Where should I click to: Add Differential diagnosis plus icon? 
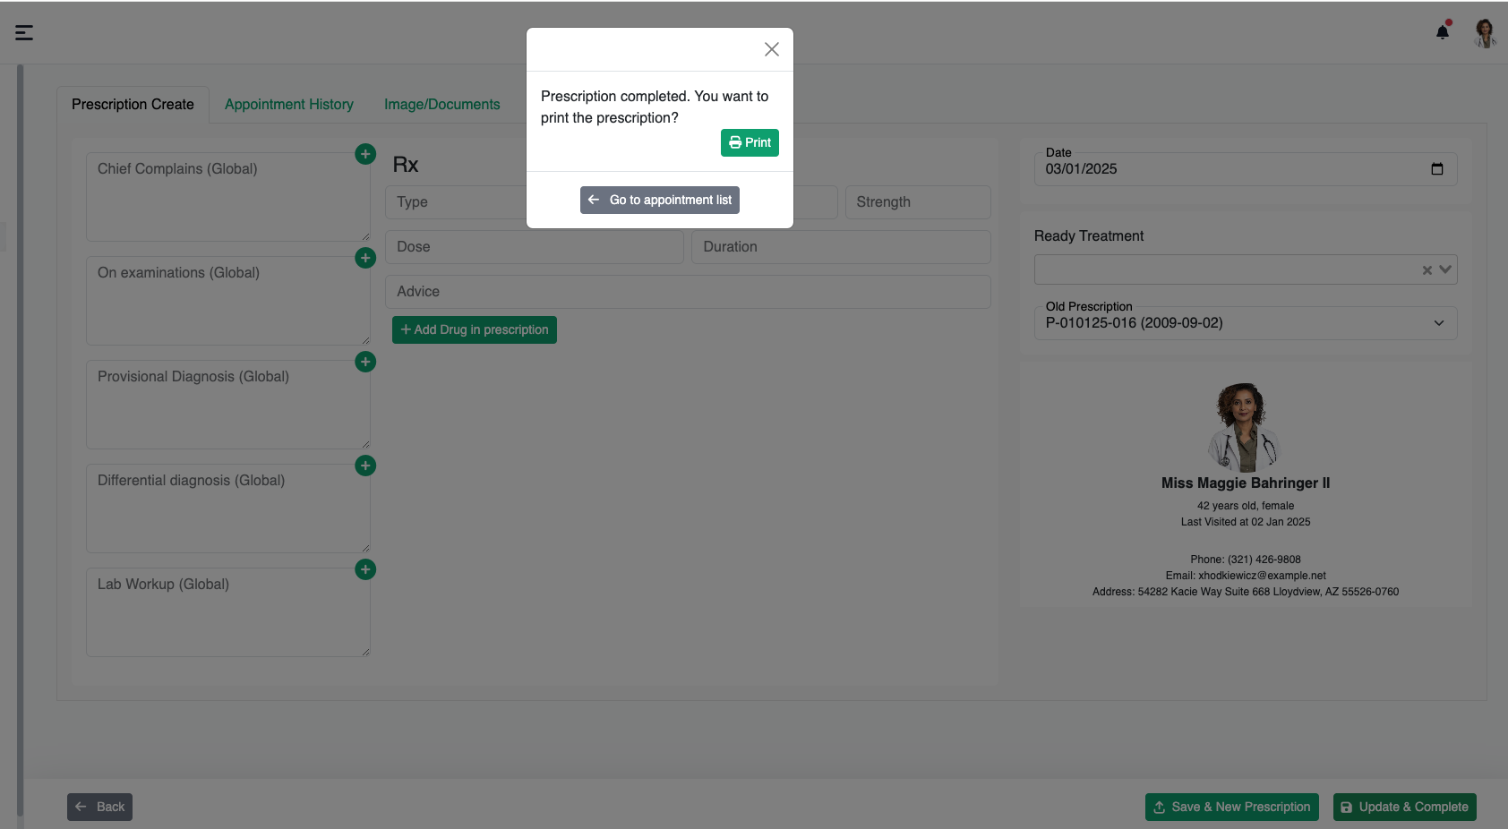click(365, 466)
